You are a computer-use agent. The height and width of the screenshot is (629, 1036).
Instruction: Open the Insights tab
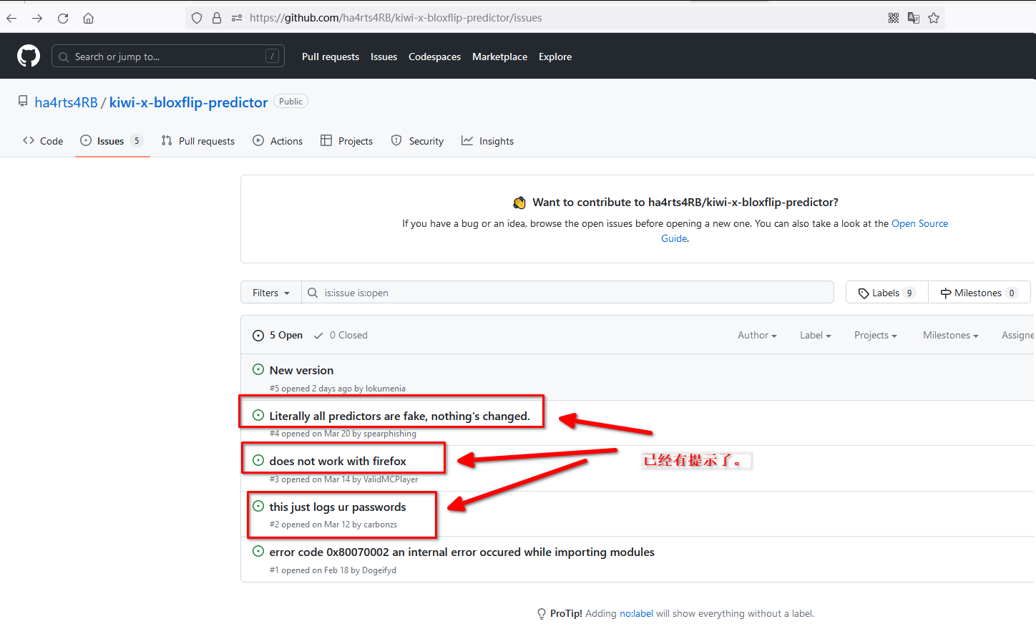point(488,141)
